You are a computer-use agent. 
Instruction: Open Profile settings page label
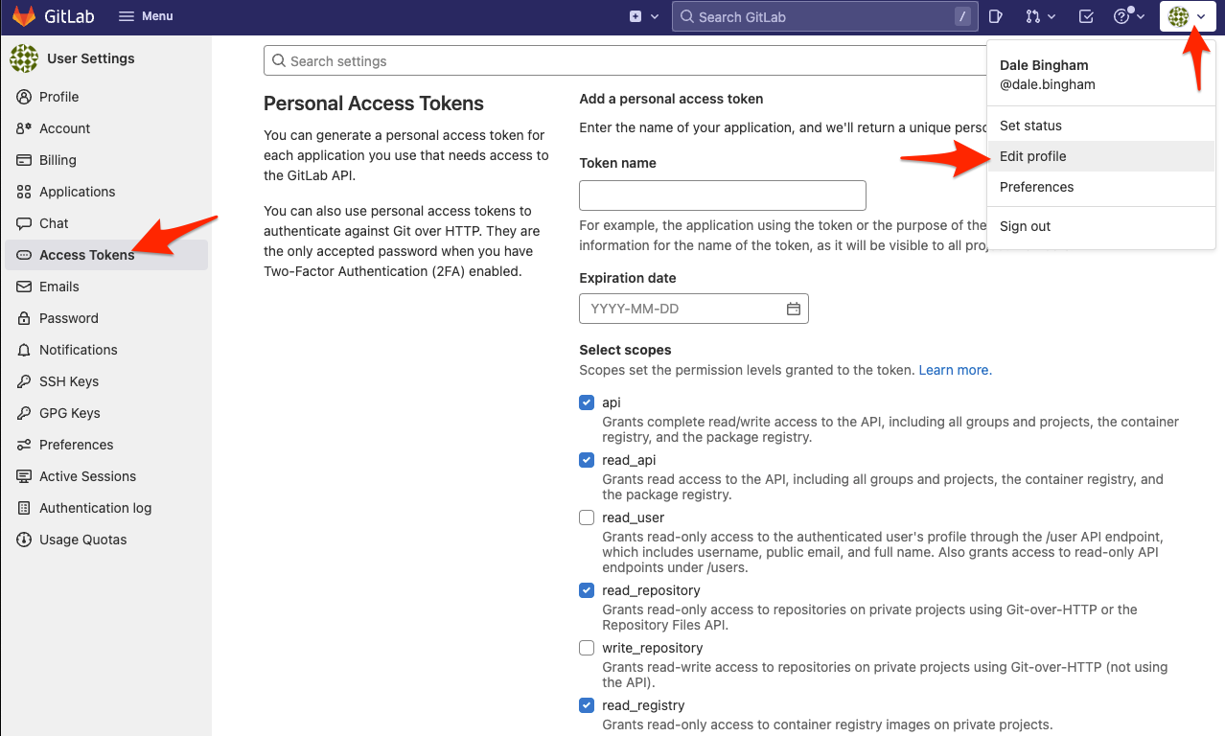point(58,97)
